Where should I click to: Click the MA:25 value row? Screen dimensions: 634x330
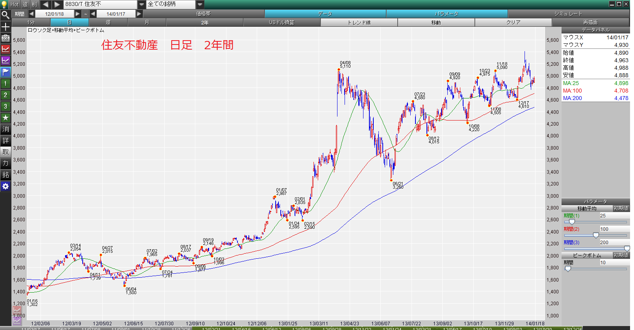coord(595,83)
